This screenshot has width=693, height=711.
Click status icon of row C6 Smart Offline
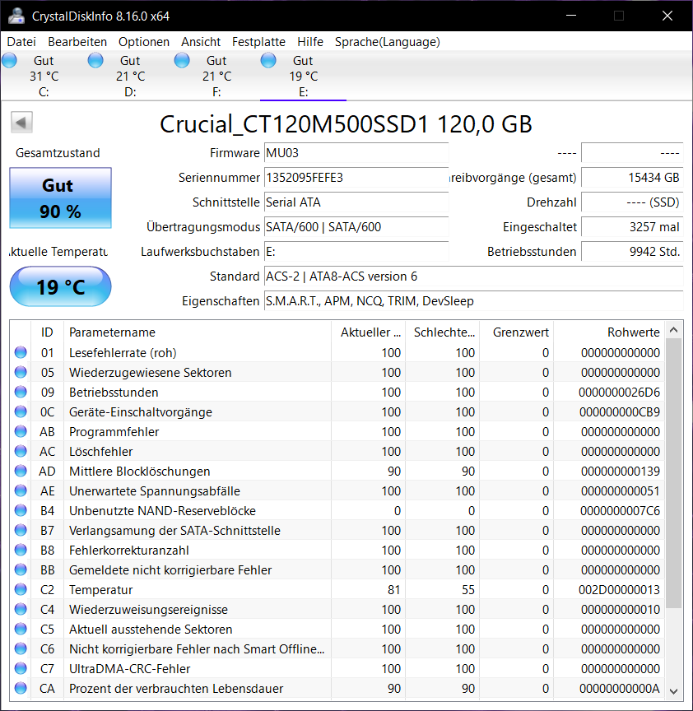(x=21, y=648)
